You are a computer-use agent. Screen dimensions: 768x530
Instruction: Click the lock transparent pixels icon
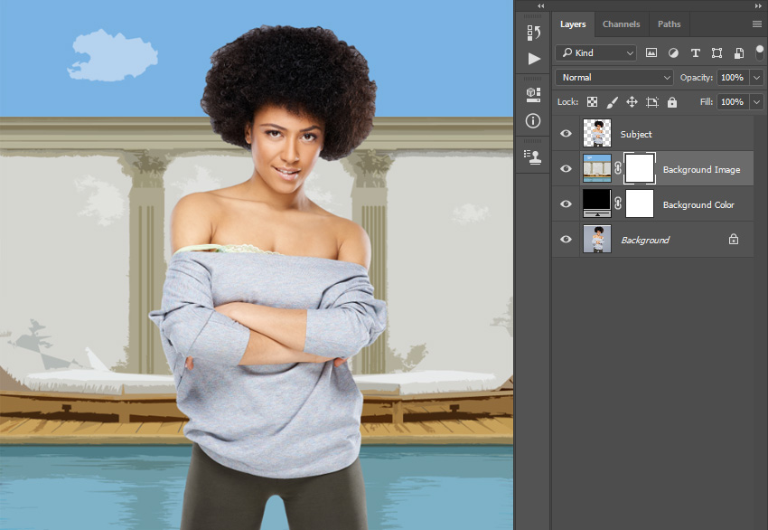point(592,102)
